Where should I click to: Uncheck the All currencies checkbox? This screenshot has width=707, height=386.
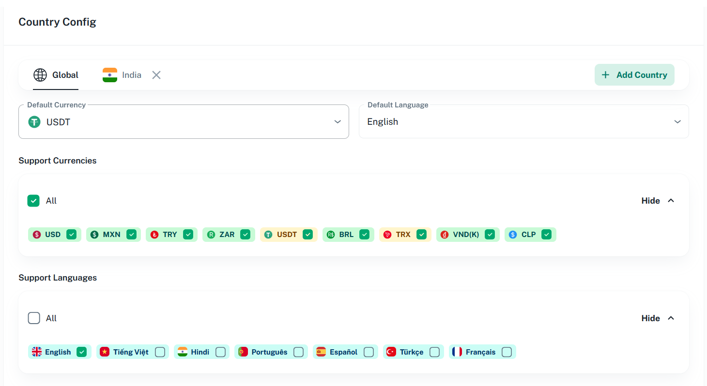pos(33,201)
